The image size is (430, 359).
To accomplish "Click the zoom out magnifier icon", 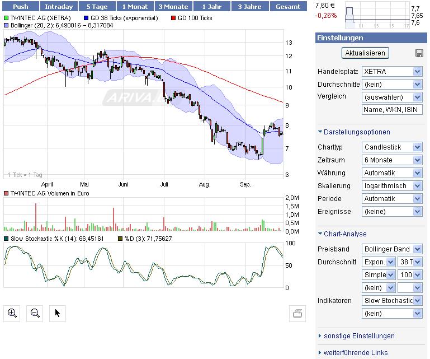I will 35,313.
